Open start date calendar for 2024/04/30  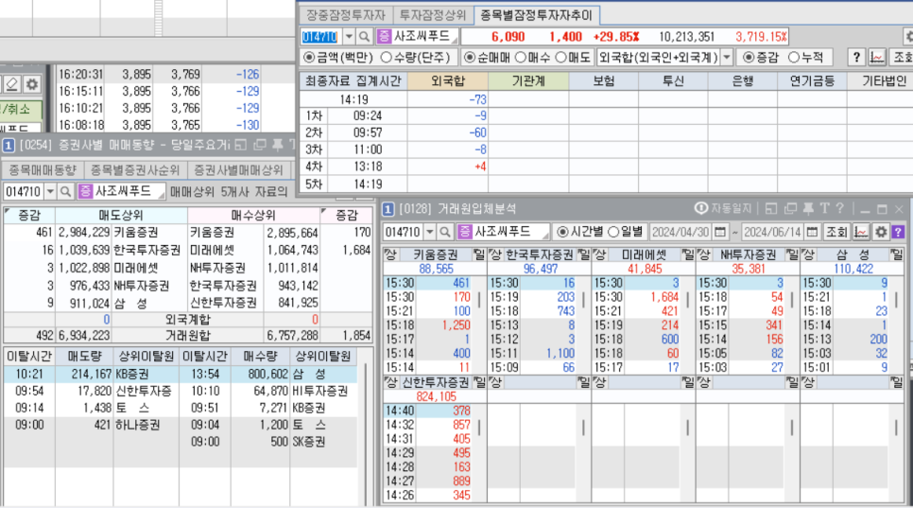(x=720, y=232)
